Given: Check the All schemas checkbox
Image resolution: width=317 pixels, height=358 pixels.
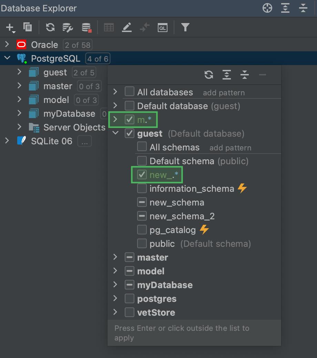Looking at the screenshot, I should pos(142,147).
